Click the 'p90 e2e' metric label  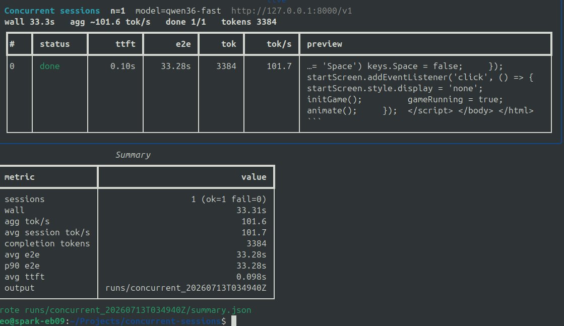(x=22, y=266)
